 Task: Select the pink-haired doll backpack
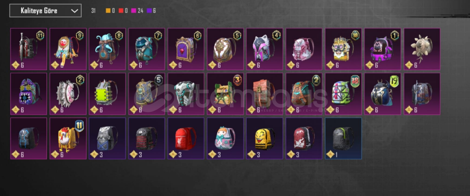(x=225, y=138)
